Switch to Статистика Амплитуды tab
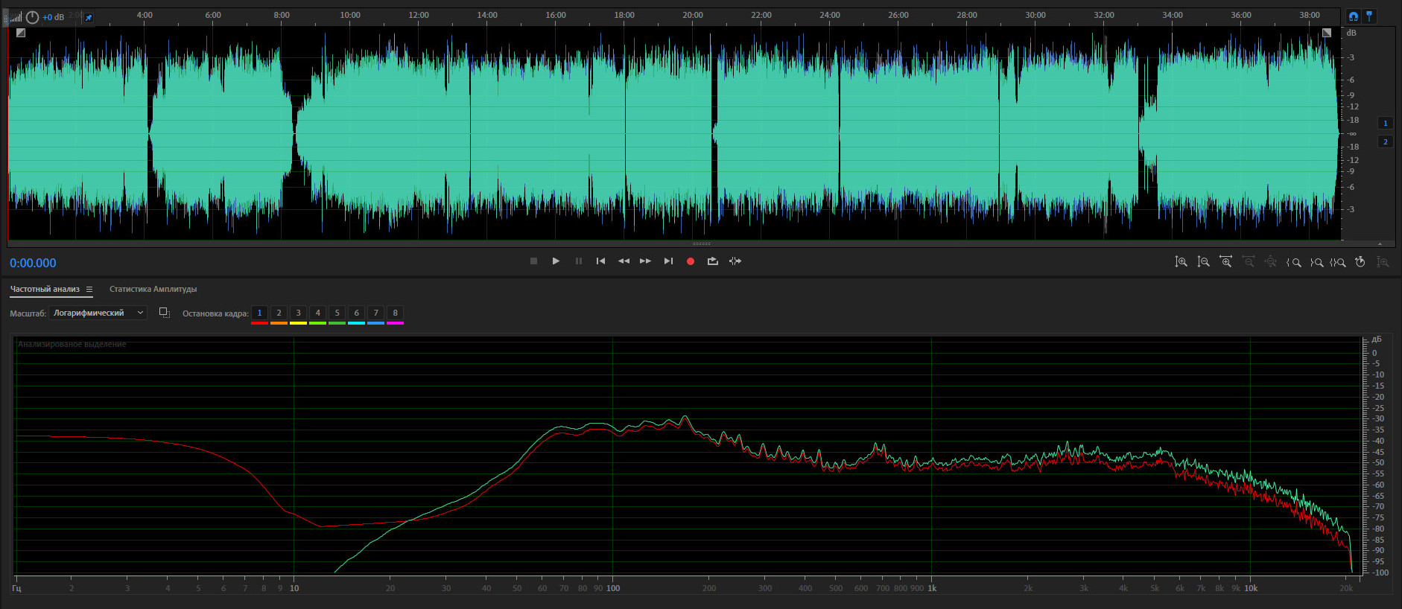This screenshot has width=1402, height=609. (x=153, y=289)
